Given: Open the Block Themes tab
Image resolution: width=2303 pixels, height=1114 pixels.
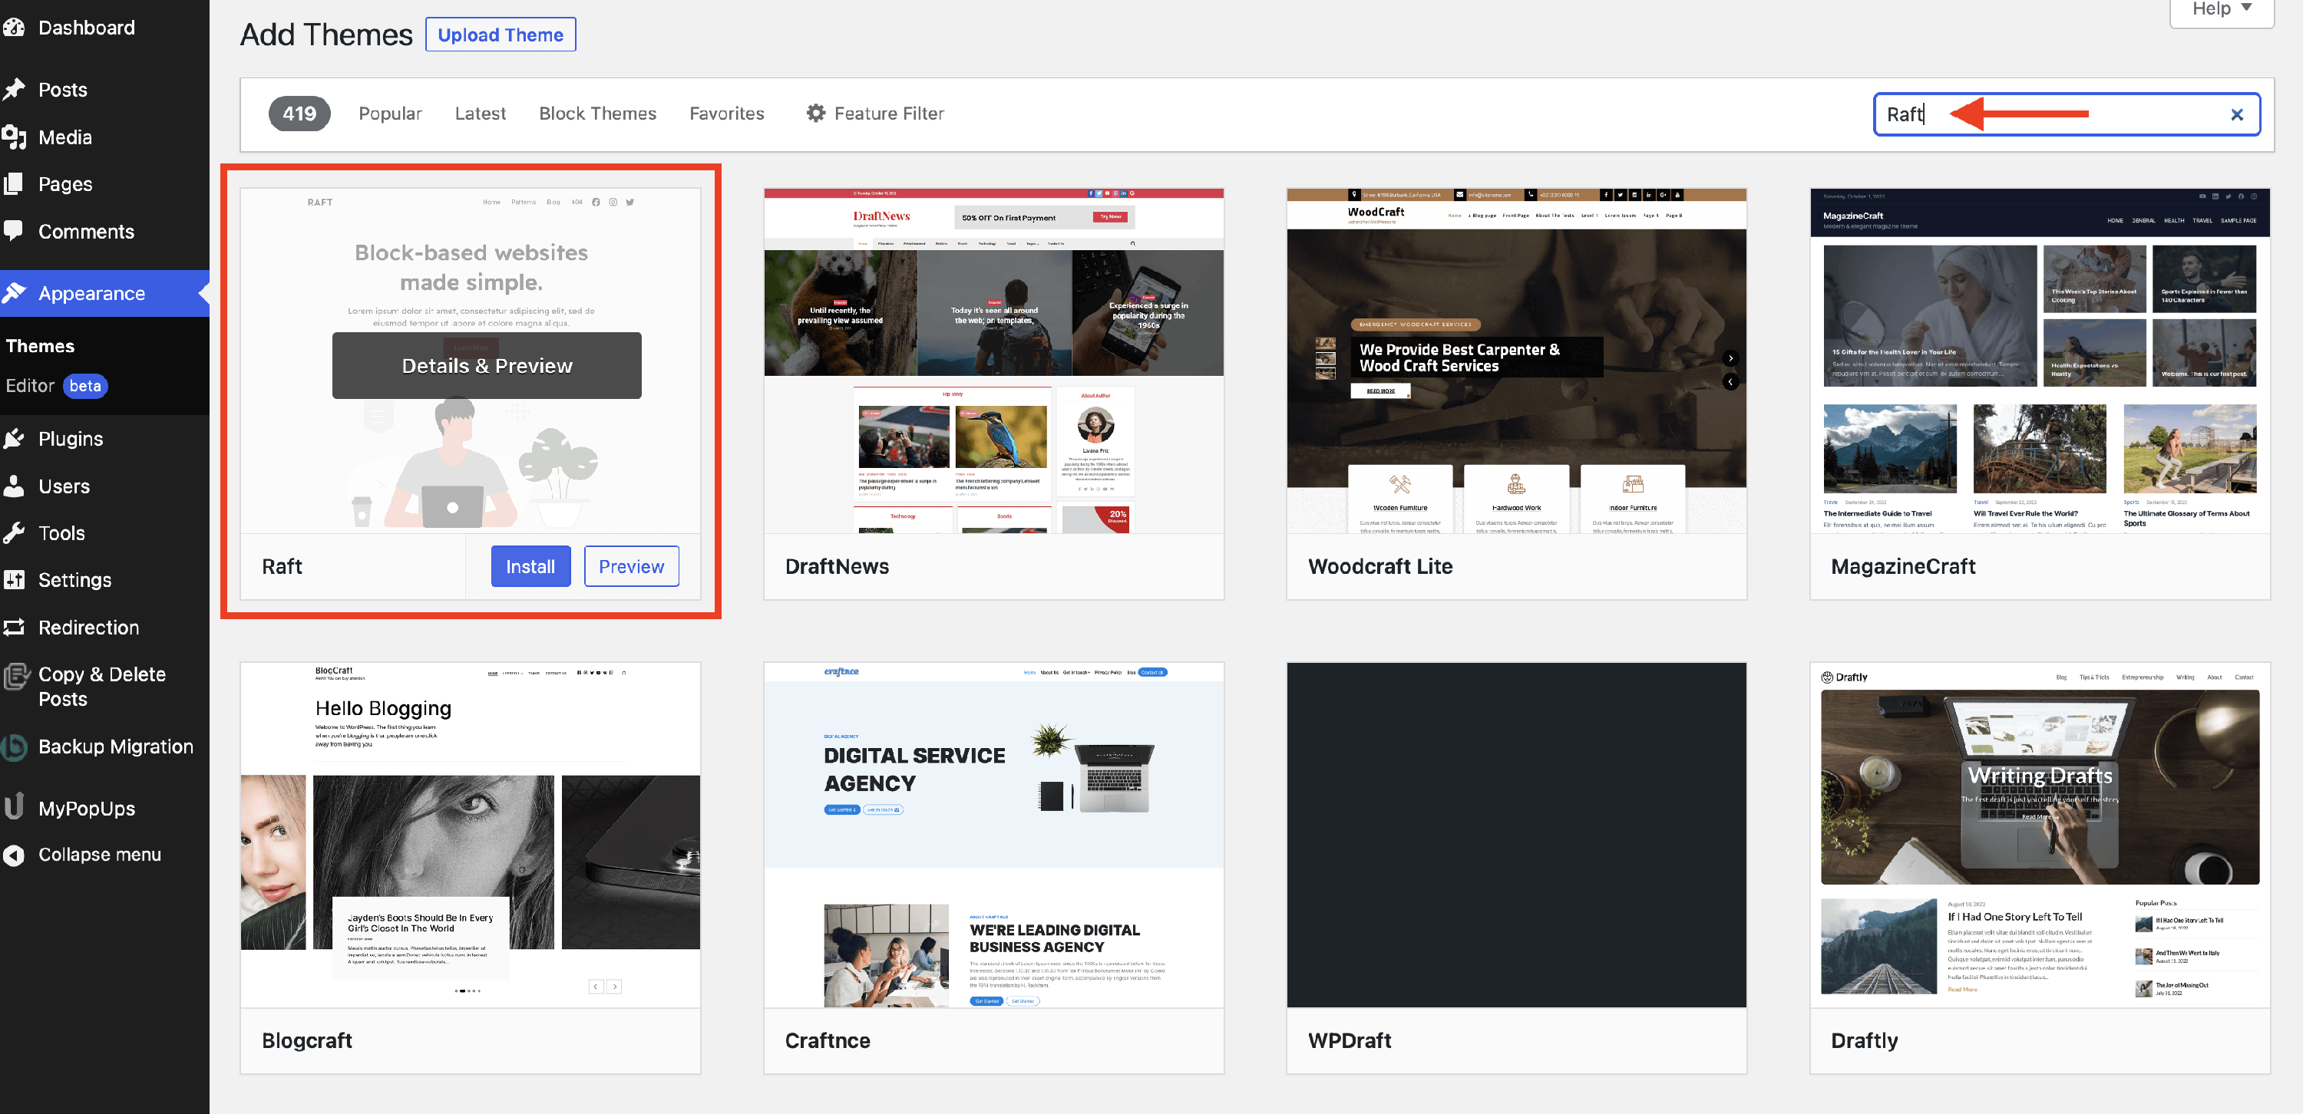Looking at the screenshot, I should tap(597, 114).
